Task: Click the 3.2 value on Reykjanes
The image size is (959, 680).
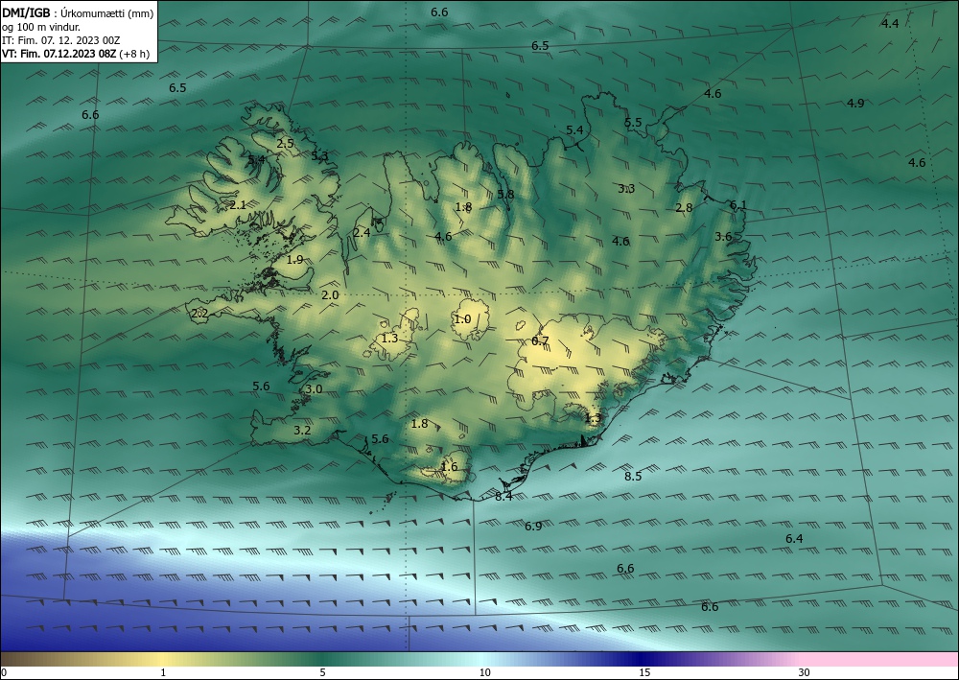Action: (x=302, y=431)
